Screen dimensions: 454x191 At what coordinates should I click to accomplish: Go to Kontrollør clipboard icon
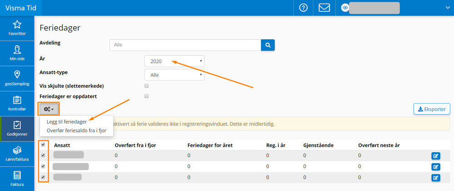tap(17, 103)
